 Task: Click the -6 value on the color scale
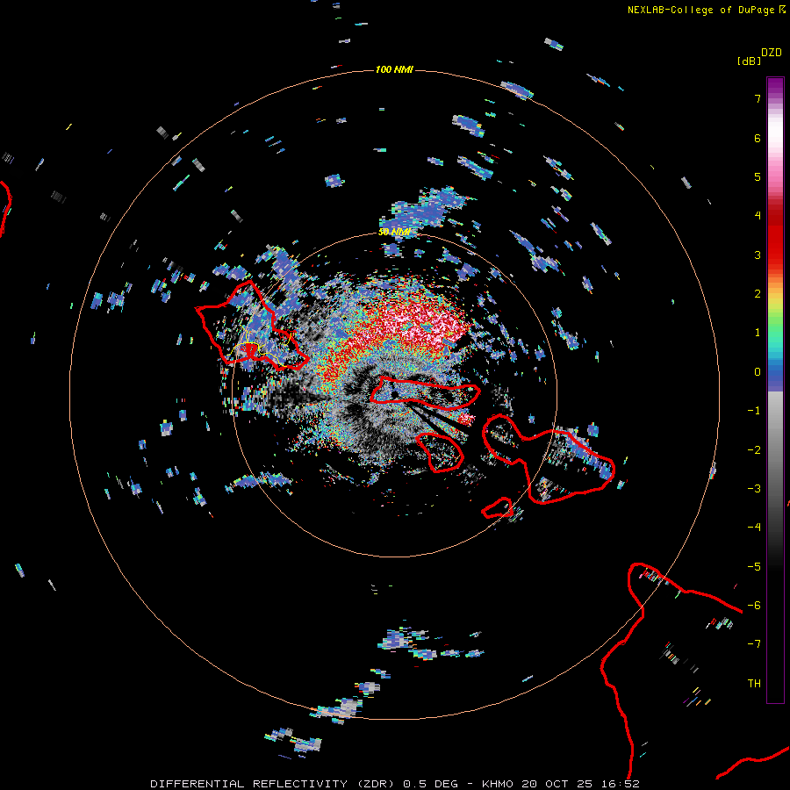[754, 606]
